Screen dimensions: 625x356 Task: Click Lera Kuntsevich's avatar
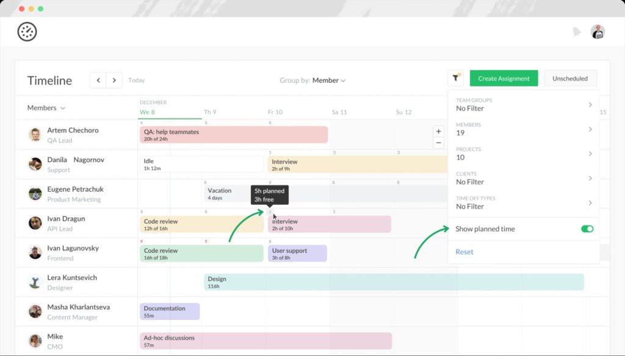(35, 282)
